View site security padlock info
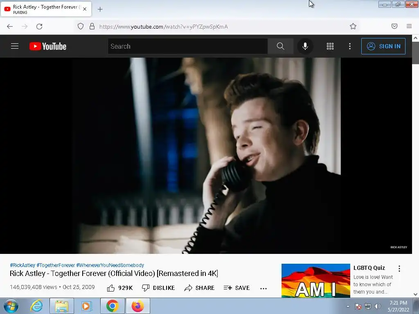Image resolution: width=419 pixels, height=314 pixels. (x=92, y=27)
